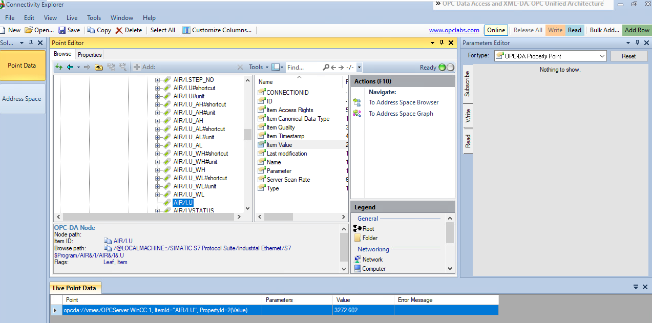Select the AIR/I.U_WL#unit tree item
The height and width of the screenshot is (323, 652).
tap(195, 186)
